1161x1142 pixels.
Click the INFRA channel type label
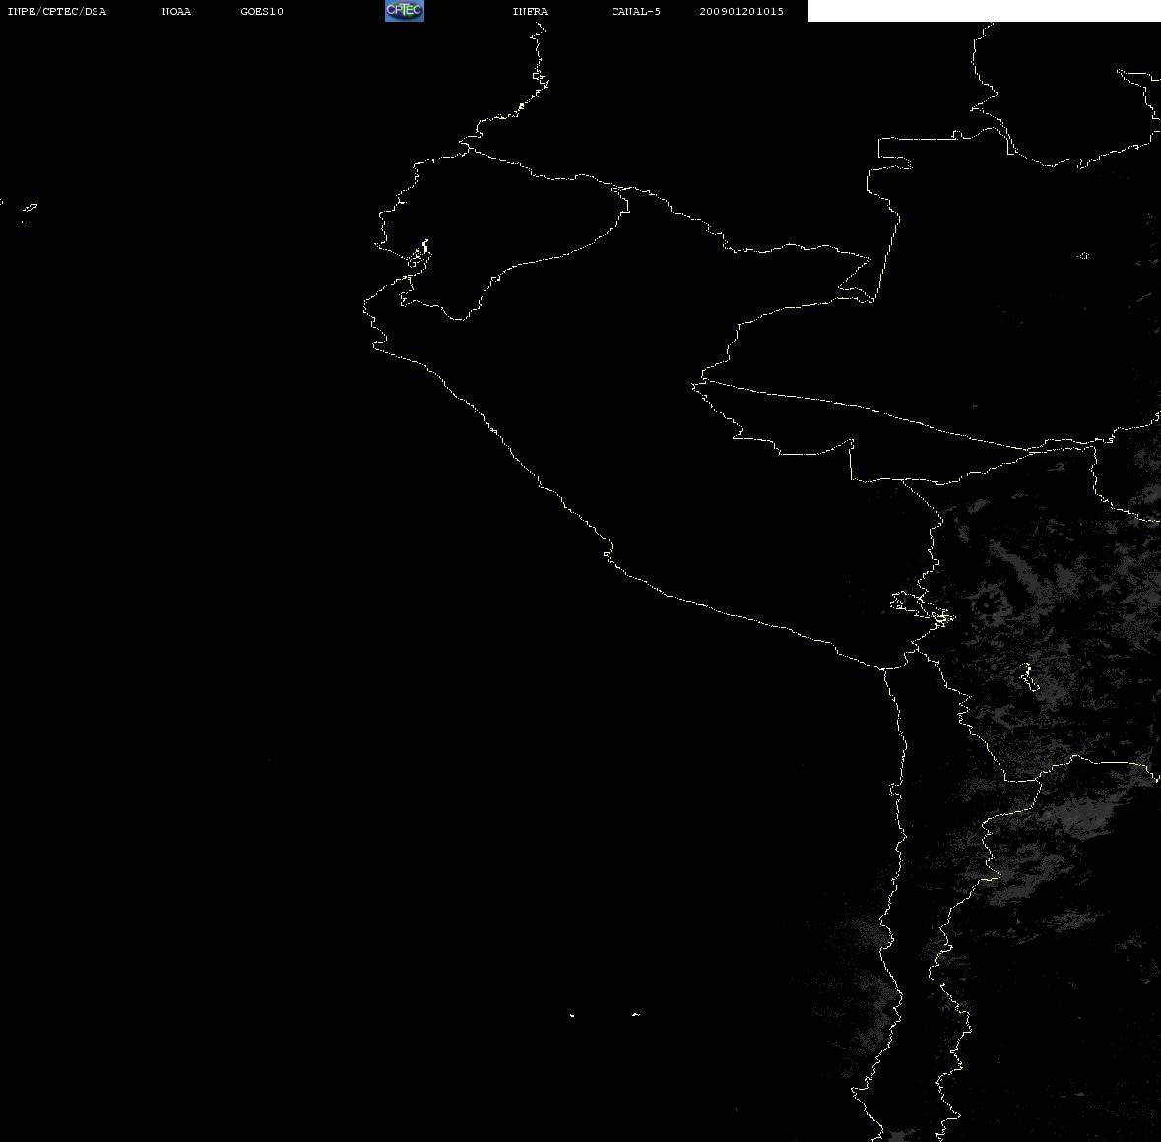tap(530, 11)
